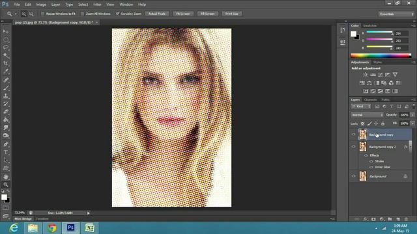Open the Kind layer filter dropdown
This screenshot has height=234, width=417.
click(x=361, y=107)
